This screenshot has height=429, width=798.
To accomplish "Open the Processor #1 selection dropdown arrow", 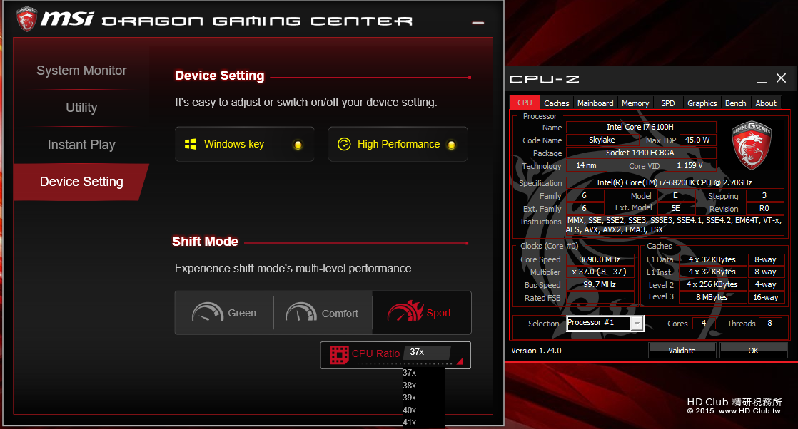I will (636, 324).
